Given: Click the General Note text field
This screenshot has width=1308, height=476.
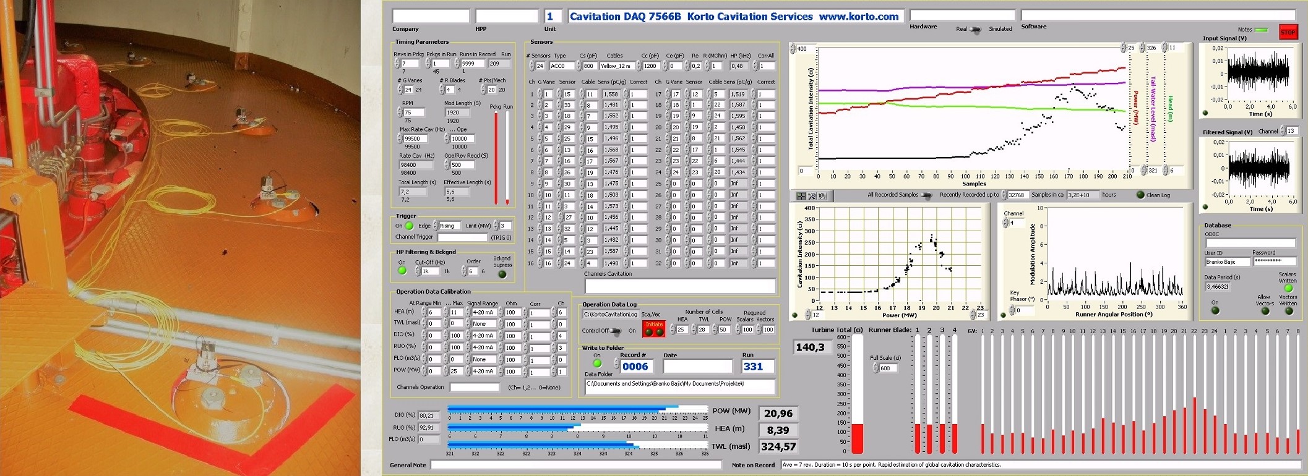Looking at the screenshot, I should (x=575, y=465).
